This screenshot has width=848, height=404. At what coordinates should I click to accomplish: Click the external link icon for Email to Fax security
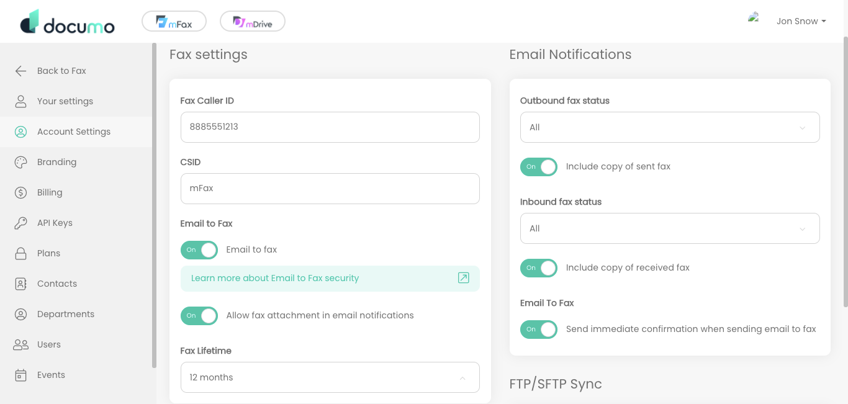click(463, 278)
